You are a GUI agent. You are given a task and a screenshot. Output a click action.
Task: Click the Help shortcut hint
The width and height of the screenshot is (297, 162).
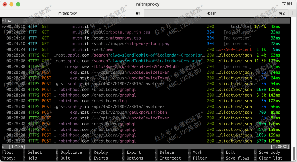pyautogui.click(x=32, y=158)
